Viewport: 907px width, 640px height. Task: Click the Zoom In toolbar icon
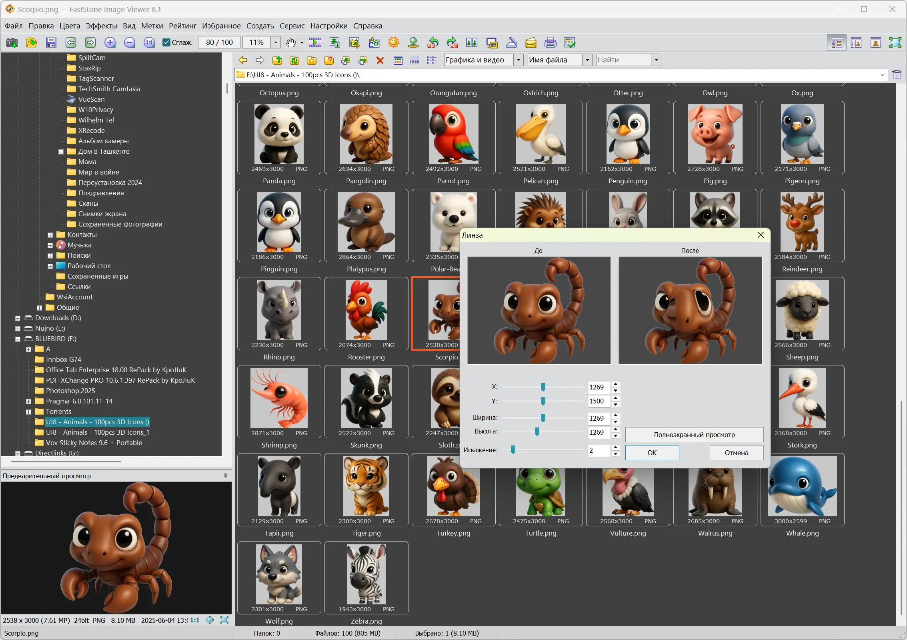click(x=110, y=42)
